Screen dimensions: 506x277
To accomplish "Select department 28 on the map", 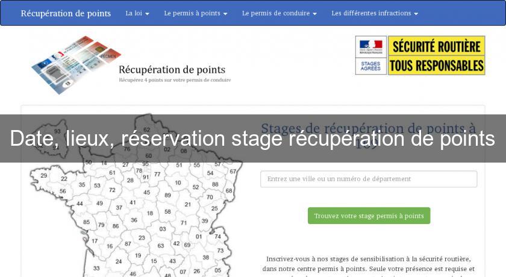I will [x=130, y=181].
